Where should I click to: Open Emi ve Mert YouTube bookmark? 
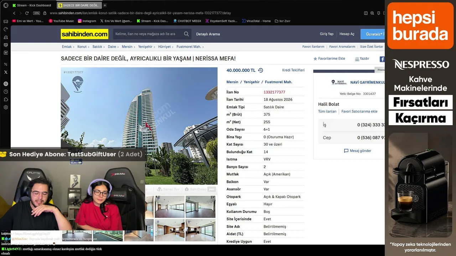(x=28, y=21)
